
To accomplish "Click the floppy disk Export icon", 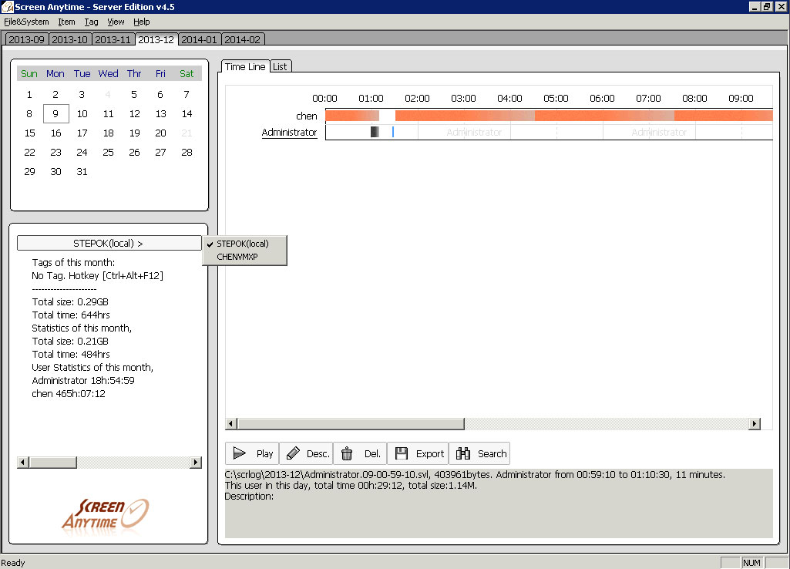I will coord(401,453).
